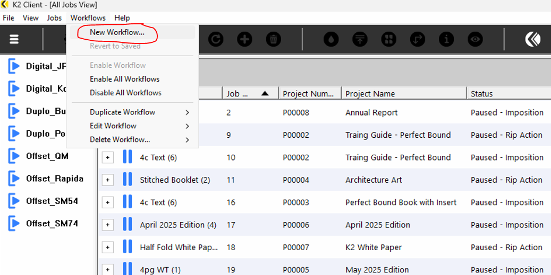Expand the 4pg WT (1) row

[x=107, y=270]
